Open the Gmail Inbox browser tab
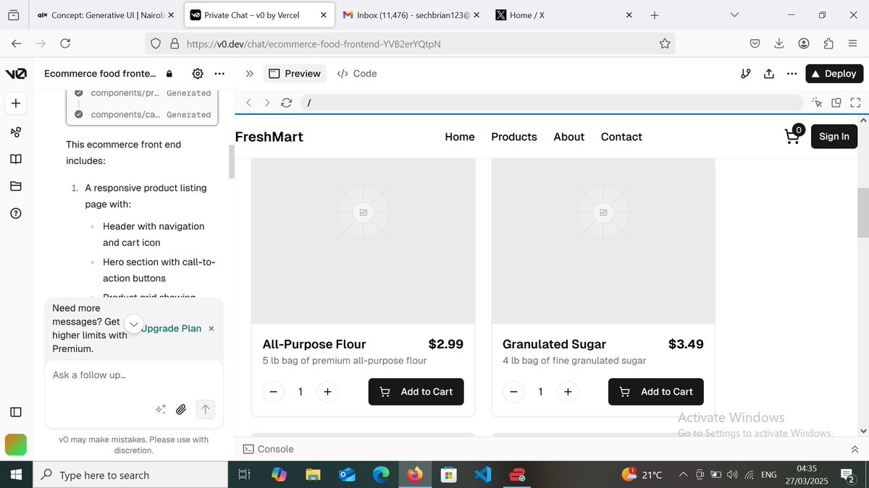The image size is (869, 488). [409, 14]
